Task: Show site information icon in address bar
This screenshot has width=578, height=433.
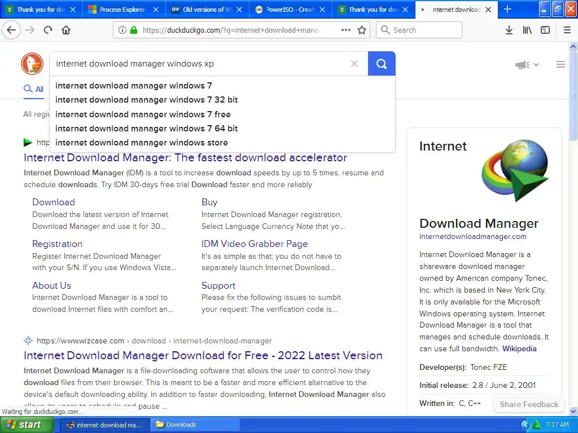Action: pos(122,30)
